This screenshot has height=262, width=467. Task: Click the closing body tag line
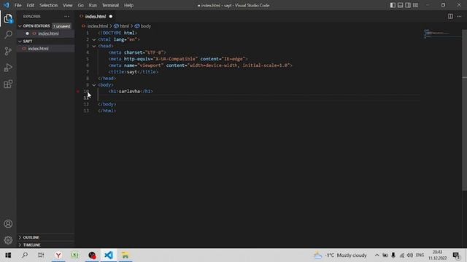pos(107,104)
